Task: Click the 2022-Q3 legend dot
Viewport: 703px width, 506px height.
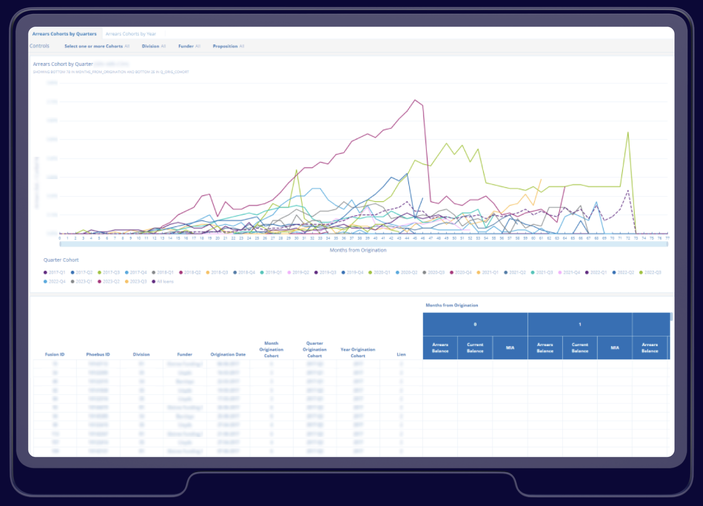Action: (x=641, y=273)
